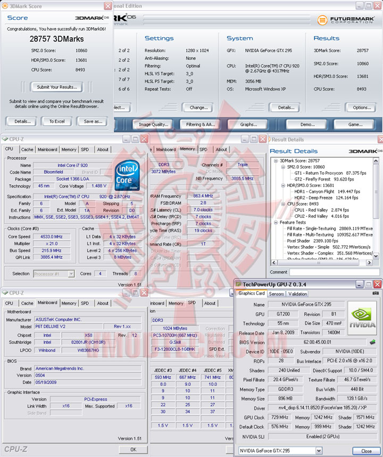This screenshot has width=383, height=457.
Task: Click OK in the CPU-Z Motherboard window
Action: (133, 450)
